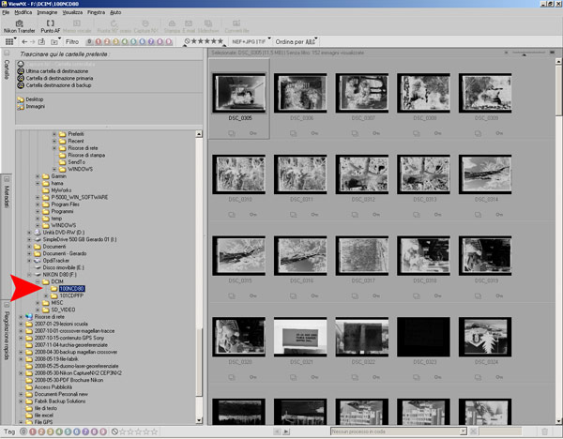
Task: Click the Punto AF toolbar icon
Action: coord(51,25)
